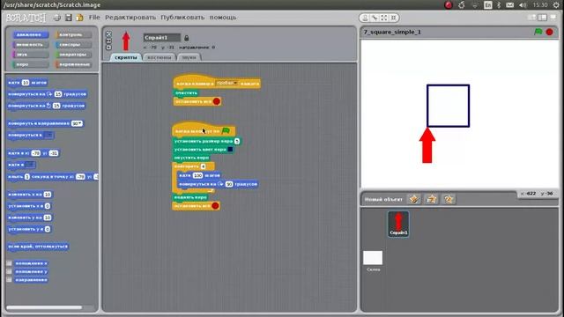
Task: Get a surprise sprite
Action: click(x=449, y=199)
